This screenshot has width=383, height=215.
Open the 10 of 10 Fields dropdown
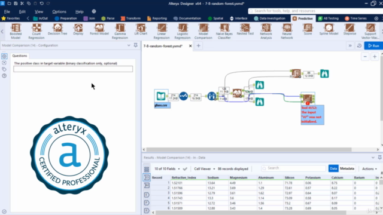[x=167, y=168]
